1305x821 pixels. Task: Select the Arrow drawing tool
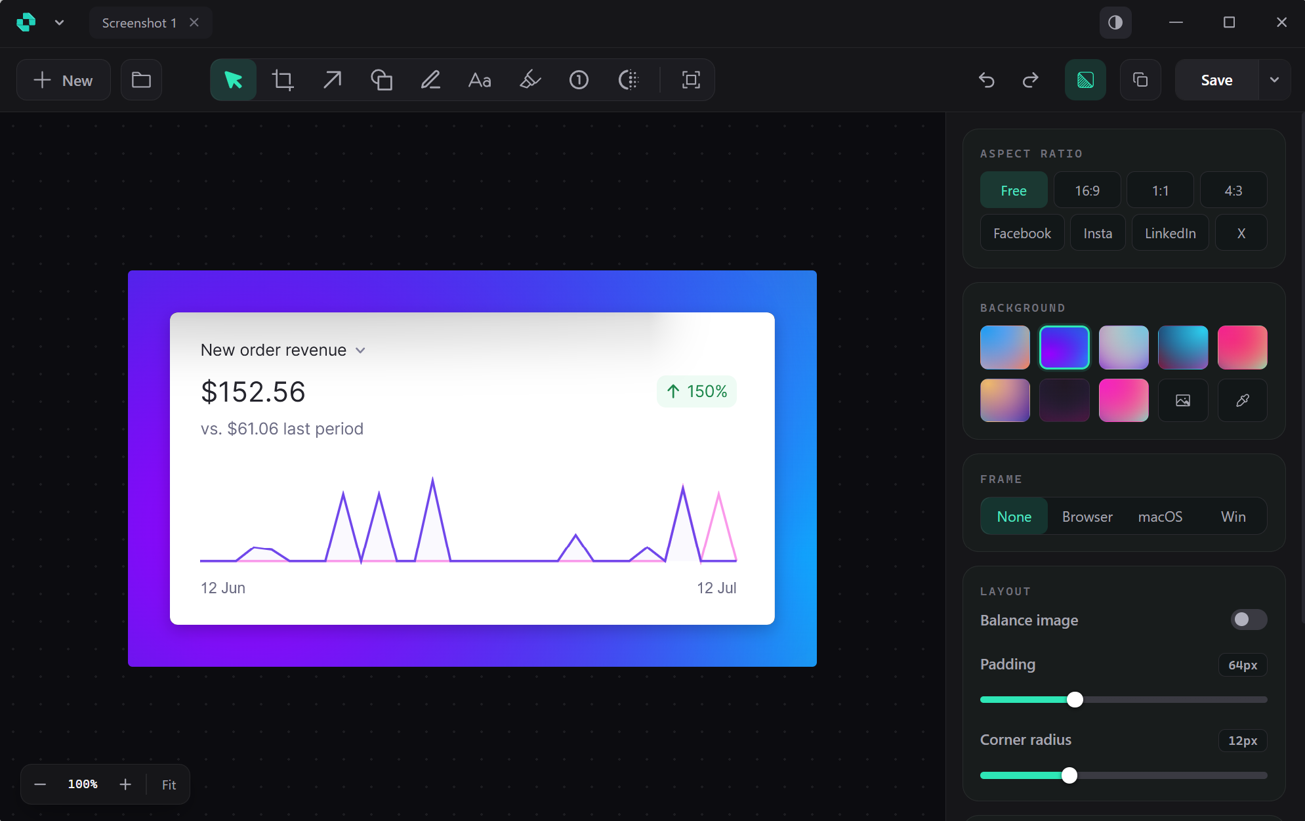[x=332, y=80]
